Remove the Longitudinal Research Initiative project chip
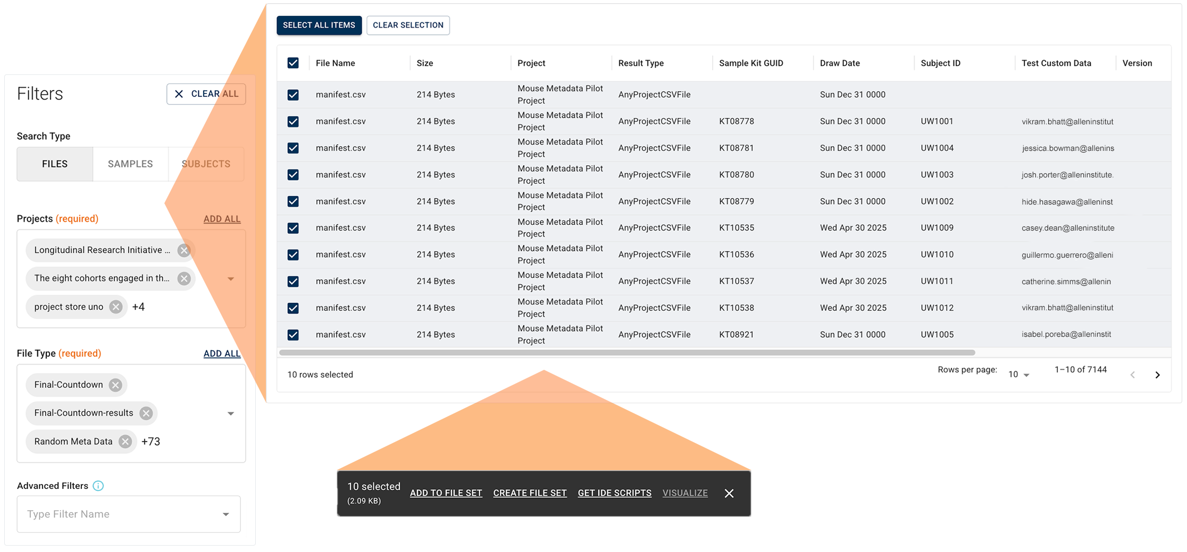Viewport: 1187px width, 552px height. pos(184,250)
